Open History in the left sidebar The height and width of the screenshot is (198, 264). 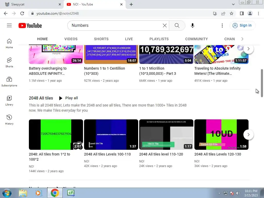(9, 120)
